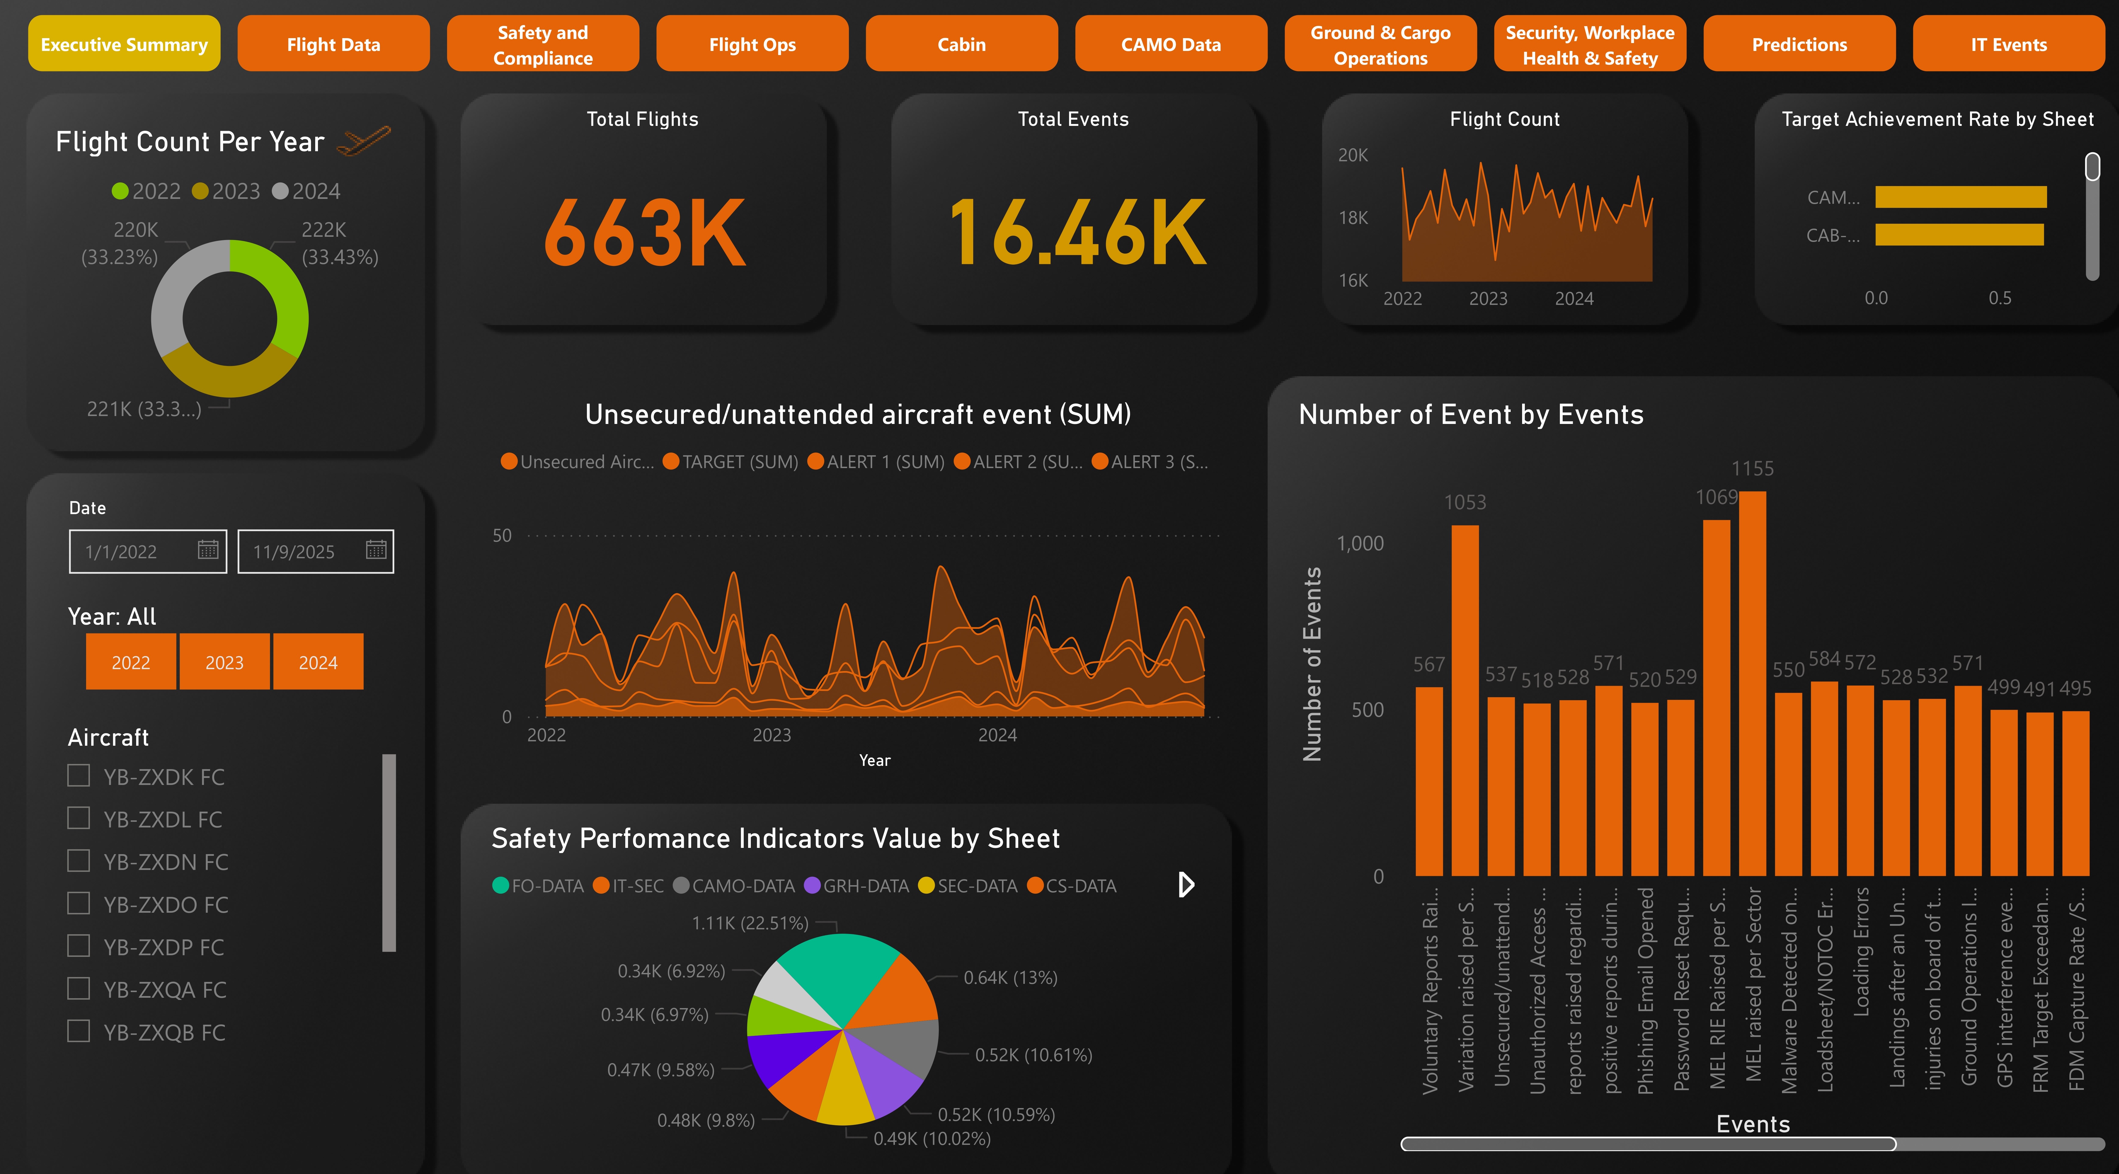Viewport: 2119px width, 1174px height.
Task: Click the ALERT 1 (SUM) legend marker
Action: [x=816, y=462]
